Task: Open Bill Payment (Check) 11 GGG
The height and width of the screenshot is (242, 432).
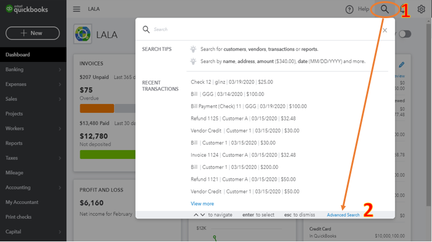Action: [249, 106]
